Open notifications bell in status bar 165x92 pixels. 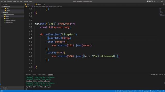coord(163,91)
